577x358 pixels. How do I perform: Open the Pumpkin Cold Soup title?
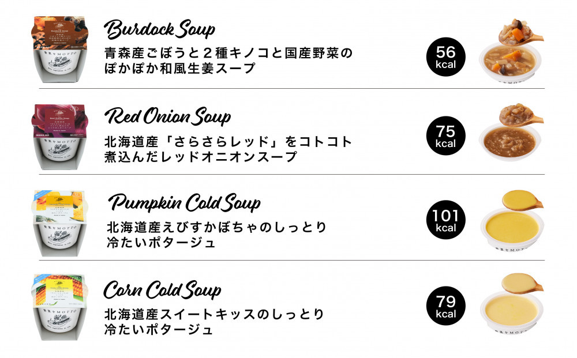click(x=185, y=203)
